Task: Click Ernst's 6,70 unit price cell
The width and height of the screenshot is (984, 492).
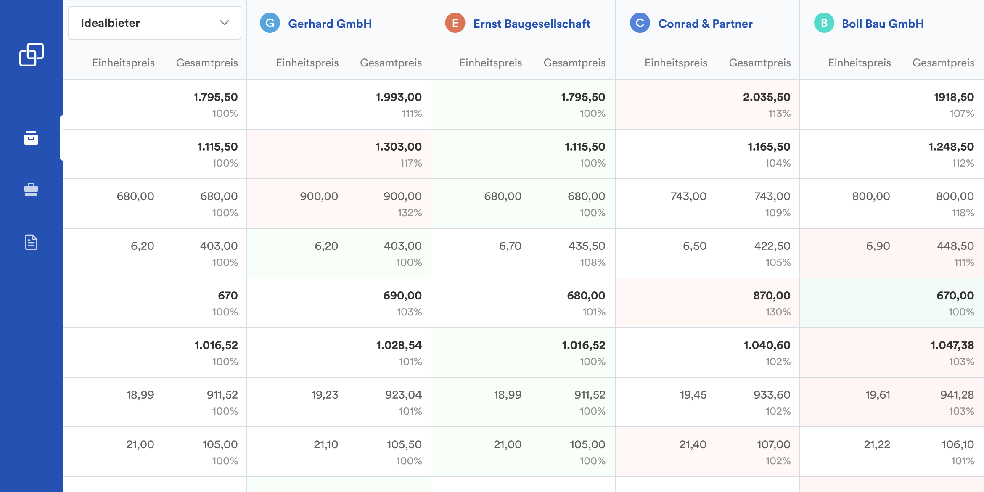Action: coord(510,246)
